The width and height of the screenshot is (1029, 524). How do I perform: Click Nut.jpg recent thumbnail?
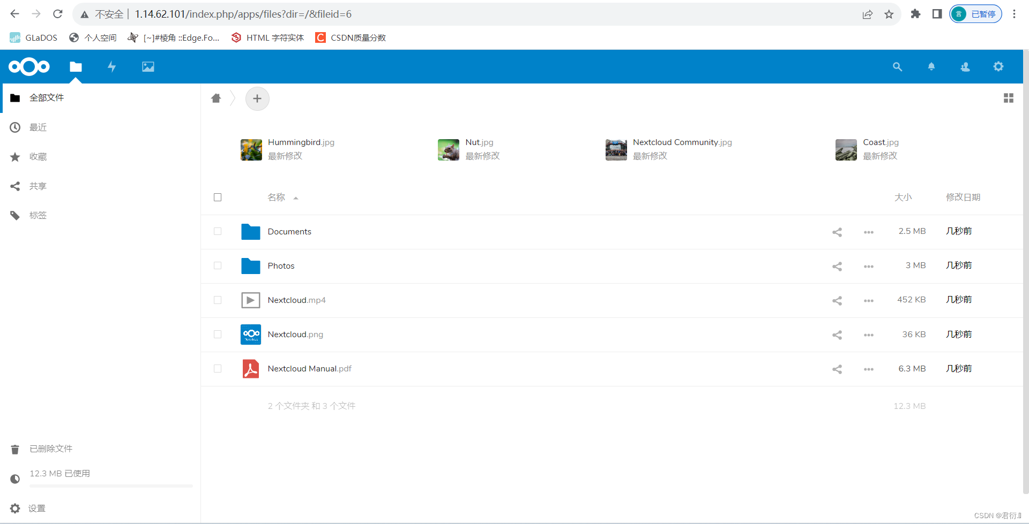coord(449,150)
